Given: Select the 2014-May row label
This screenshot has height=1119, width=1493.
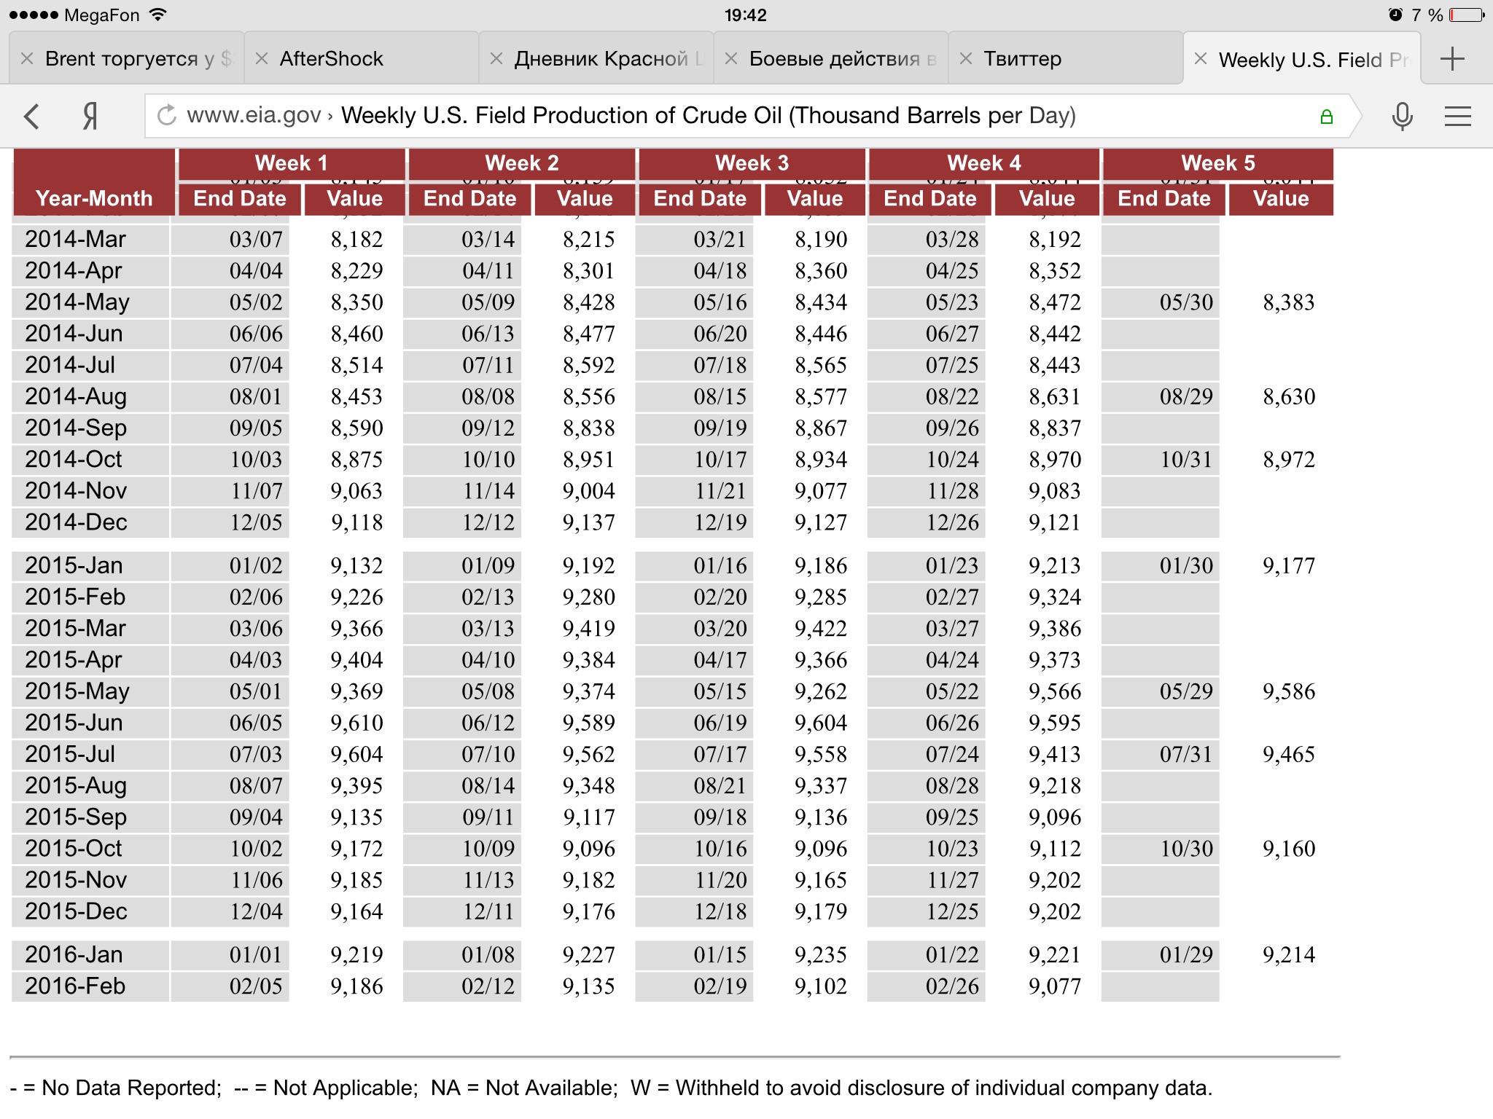Looking at the screenshot, I should (77, 302).
